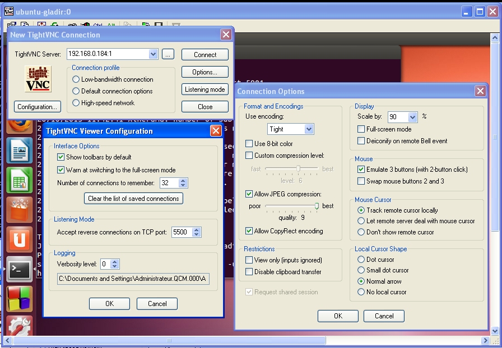Open System Settings wrench icon
Screen dimensions: 502x348
[x=20, y=327]
